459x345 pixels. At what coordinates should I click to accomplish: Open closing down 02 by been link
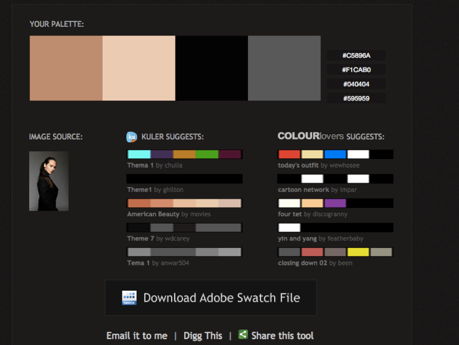pos(315,263)
